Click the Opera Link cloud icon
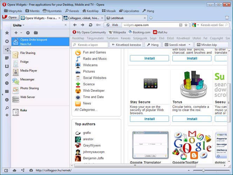Viewport: 233px width, 175px height. (14, 170)
